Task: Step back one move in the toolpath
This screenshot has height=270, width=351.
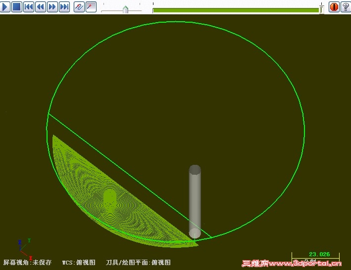Action: point(41,7)
